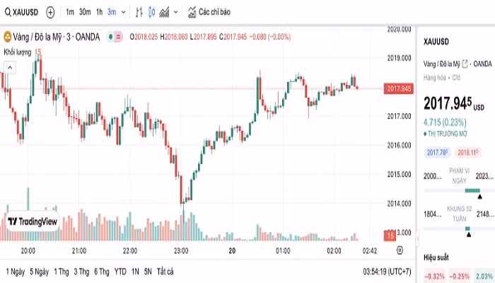Collapse the indicator legend with chevron
This screenshot has height=283, width=495.
9,67
